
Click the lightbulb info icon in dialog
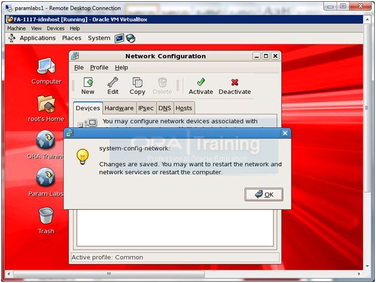pyautogui.click(x=83, y=156)
